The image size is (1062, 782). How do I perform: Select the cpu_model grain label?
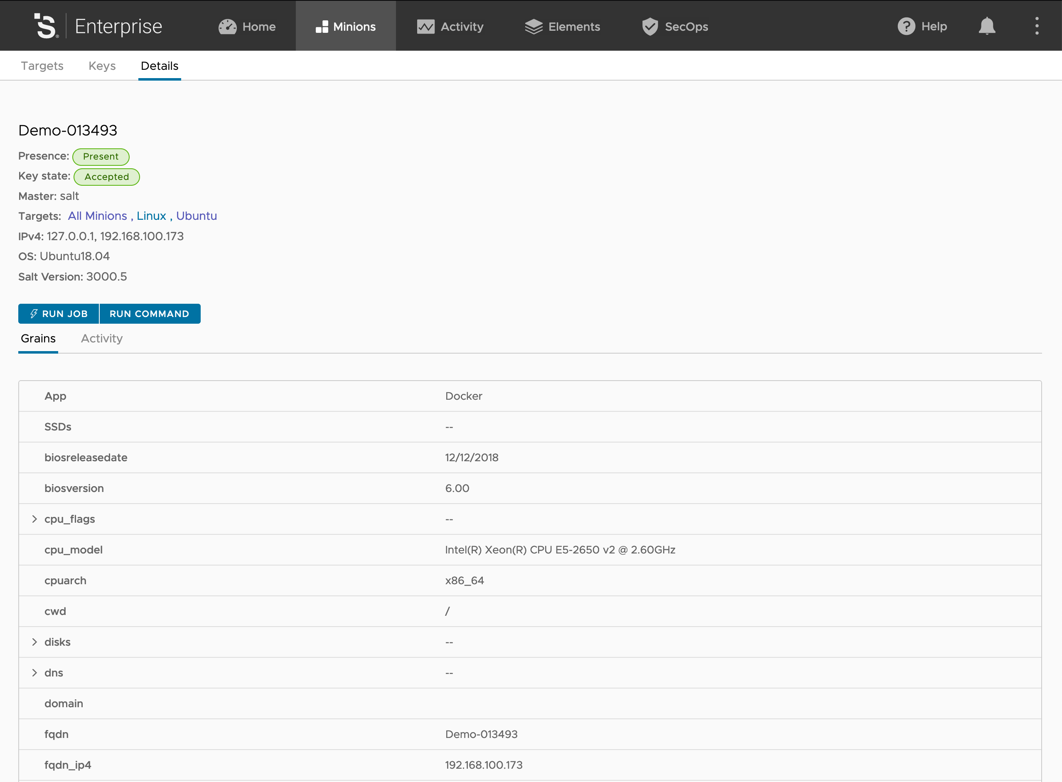74,550
